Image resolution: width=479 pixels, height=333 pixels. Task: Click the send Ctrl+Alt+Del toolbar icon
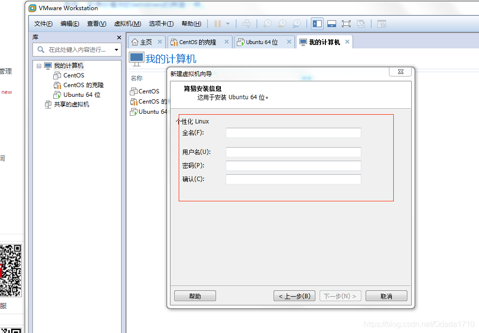point(247,24)
